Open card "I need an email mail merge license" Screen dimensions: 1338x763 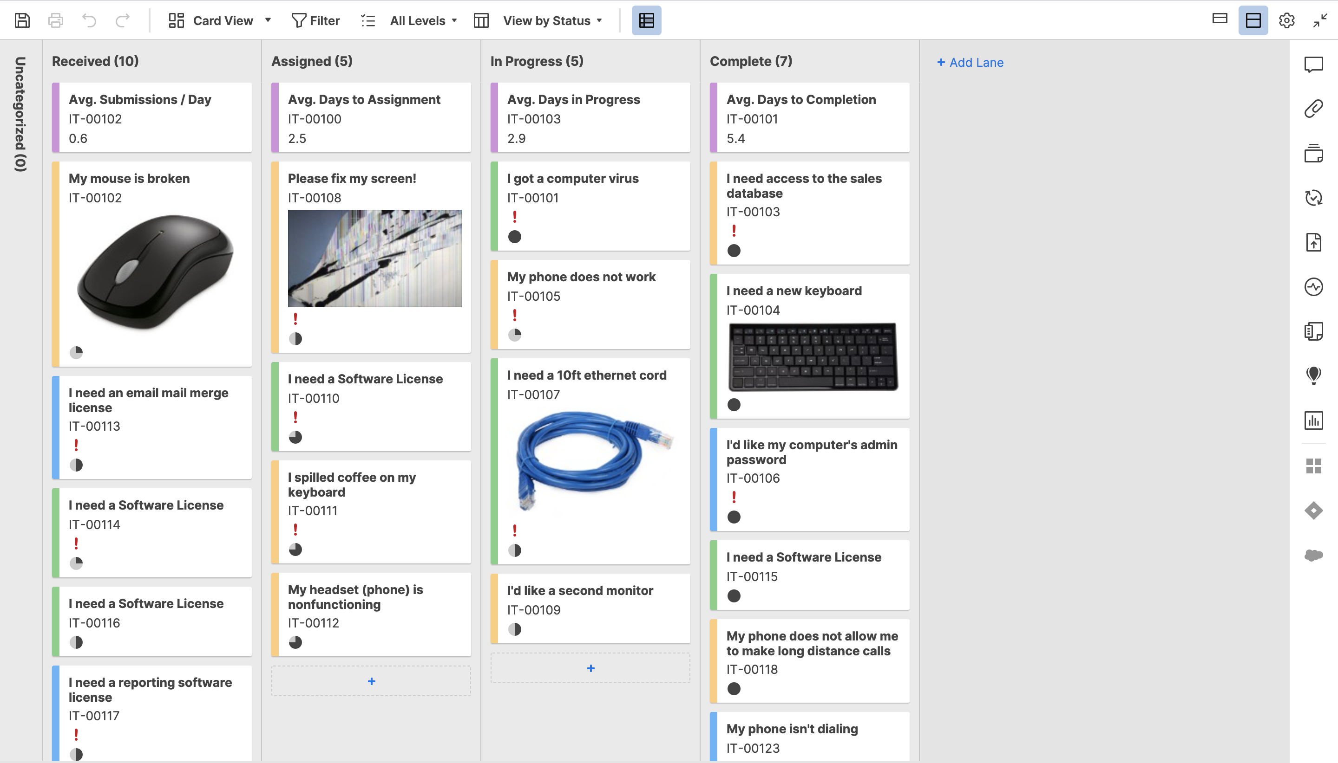click(x=151, y=427)
